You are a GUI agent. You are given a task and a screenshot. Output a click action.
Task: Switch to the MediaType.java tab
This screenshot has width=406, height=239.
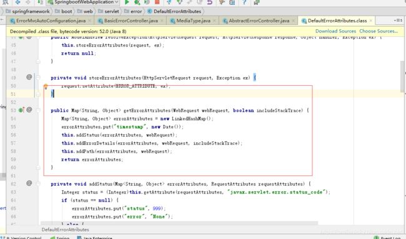pyautogui.click(x=193, y=21)
